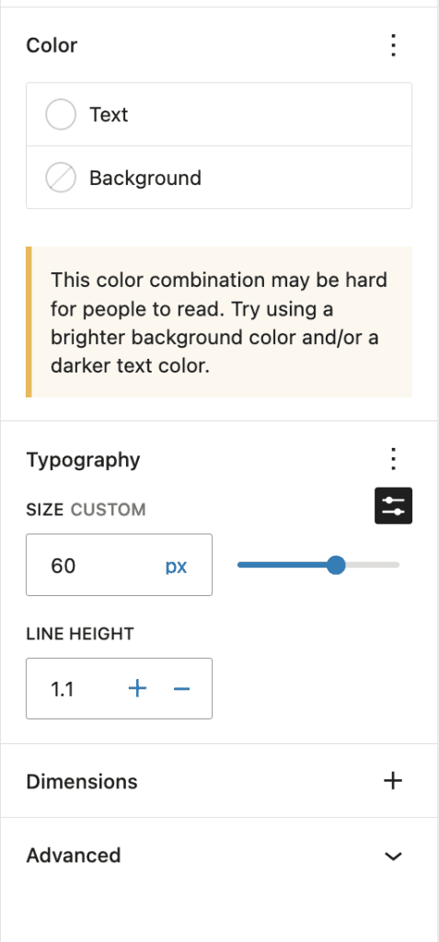Click the Advanced panel title

[x=74, y=855]
